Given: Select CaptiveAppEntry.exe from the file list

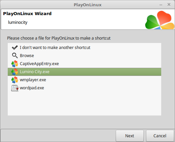Looking at the screenshot, I should [x=84, y=64].
